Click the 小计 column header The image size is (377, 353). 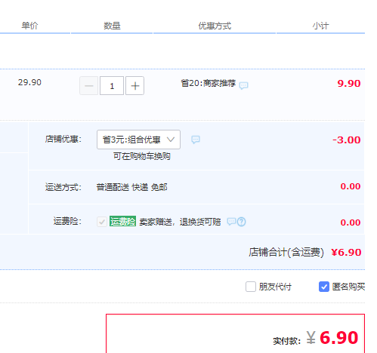(x=320, y=26)
